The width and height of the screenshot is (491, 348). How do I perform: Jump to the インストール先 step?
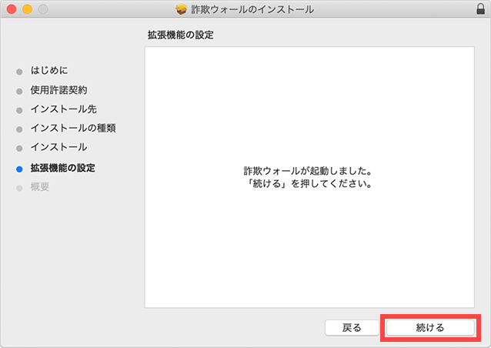tap(63, 109)
